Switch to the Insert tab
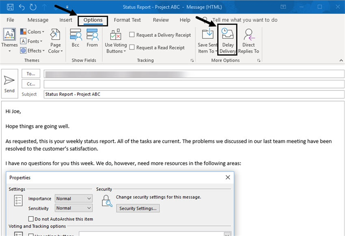This screenshot has height=236, width=345. pyautogui.click(x=66, y=20)
